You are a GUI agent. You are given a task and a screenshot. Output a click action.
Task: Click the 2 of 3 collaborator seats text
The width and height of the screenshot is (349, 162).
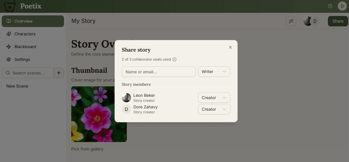click(146, 59)
